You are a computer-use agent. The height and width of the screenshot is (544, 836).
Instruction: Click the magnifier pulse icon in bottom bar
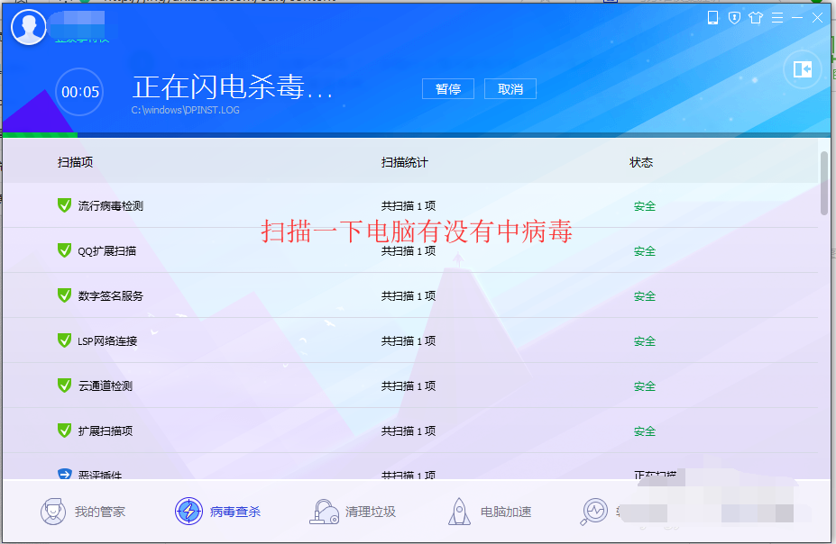click(x=594, y=512)
